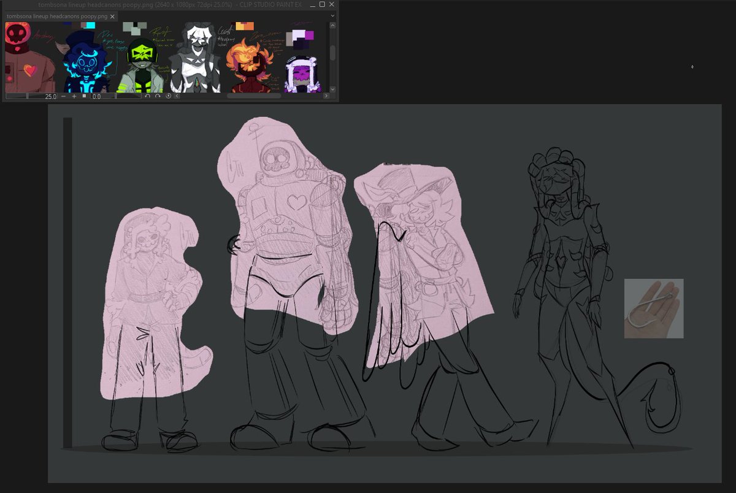Zoom in using the plus icon
This screenshot has height=493, width=736.
point(74,96)
